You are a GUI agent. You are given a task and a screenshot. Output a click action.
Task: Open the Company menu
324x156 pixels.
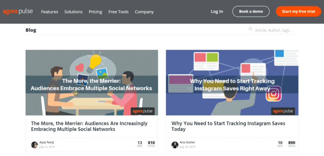[144, 12]
